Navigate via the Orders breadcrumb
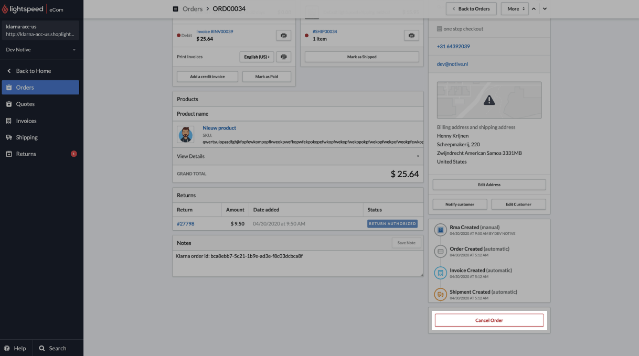The width and height of the screenshot is (639, 356). click(x=193, y=8)
